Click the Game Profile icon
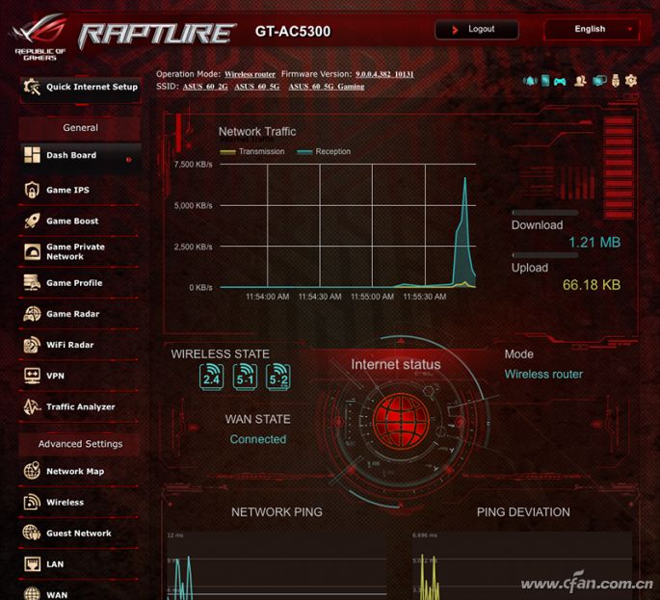 (x=32, y=283)
